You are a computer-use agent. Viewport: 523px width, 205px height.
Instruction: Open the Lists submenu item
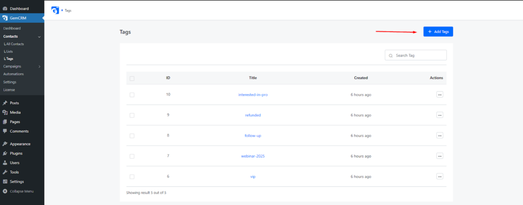[9, 51]
